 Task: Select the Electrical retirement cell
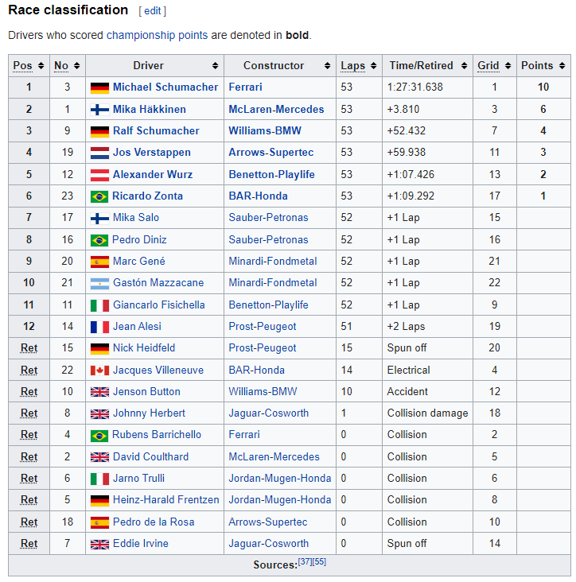427,370
